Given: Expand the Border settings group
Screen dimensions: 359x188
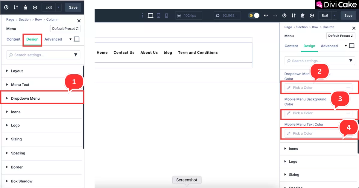Looking at the screenshot, I should [42, 167].
